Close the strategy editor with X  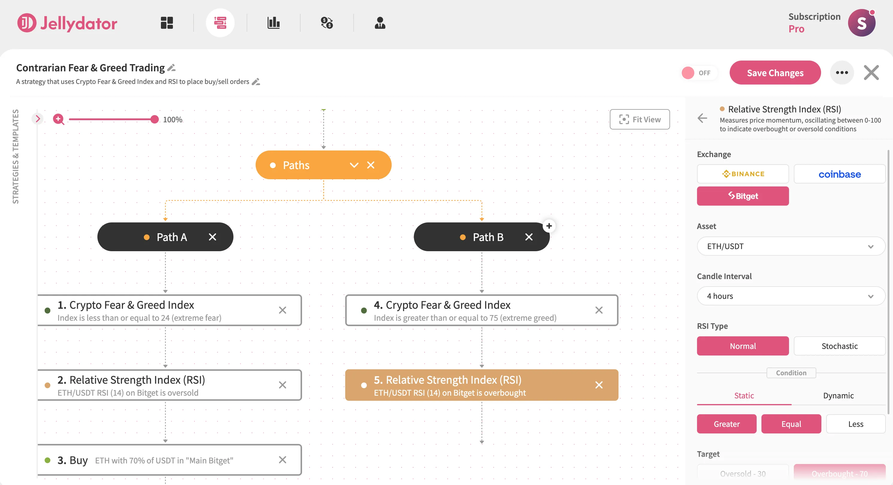tap(871, 73)
